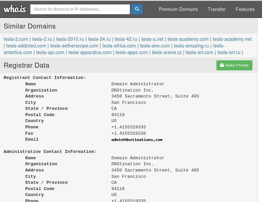Click registrant State / Province label

[47, 108]
